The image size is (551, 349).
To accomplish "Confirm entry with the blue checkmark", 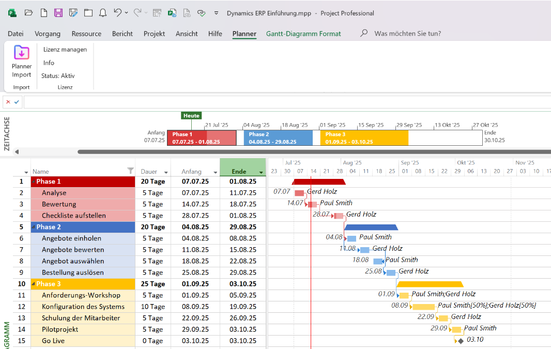I will tap(17, 102).
